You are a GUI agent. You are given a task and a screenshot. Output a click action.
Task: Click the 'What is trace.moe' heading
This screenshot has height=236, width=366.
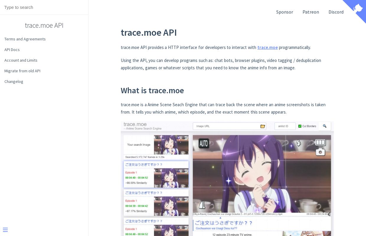pos(152,91)
